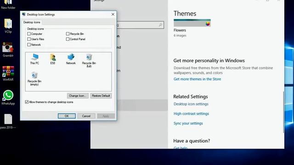Launch WinRAR from the desktop
294x165 pixels.
pyautogui.click(x=8, y=73)
